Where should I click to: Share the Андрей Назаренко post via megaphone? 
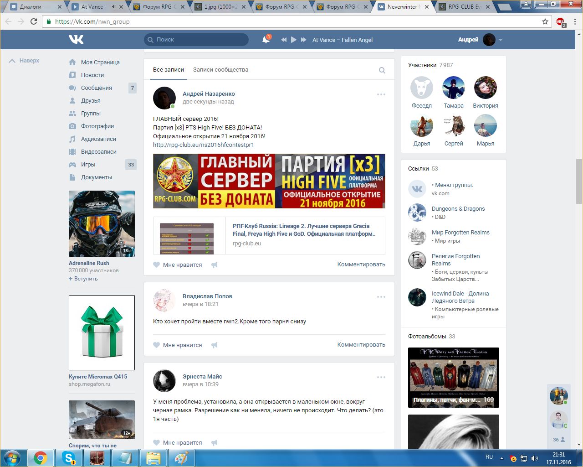tap(215, 265)
